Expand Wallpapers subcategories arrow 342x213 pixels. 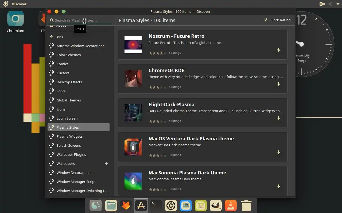[106, 163]
